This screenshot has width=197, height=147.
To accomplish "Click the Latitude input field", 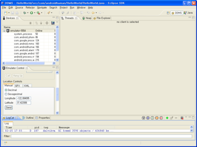I will point(24,103).
